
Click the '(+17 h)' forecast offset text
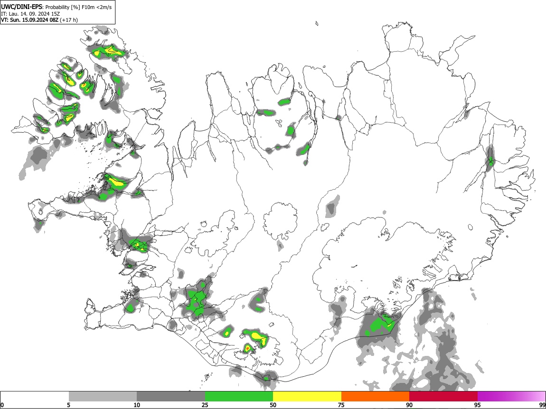(69, 20)
